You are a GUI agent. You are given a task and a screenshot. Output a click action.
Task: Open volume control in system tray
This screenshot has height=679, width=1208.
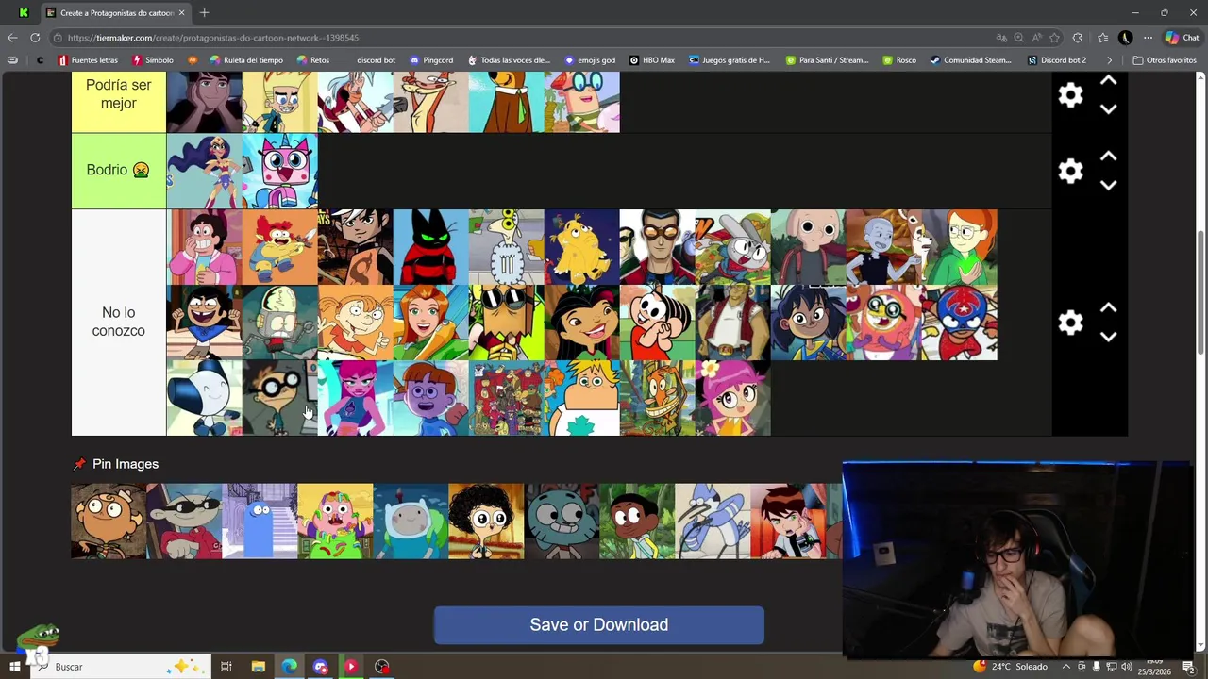[x=1128, y=667]
